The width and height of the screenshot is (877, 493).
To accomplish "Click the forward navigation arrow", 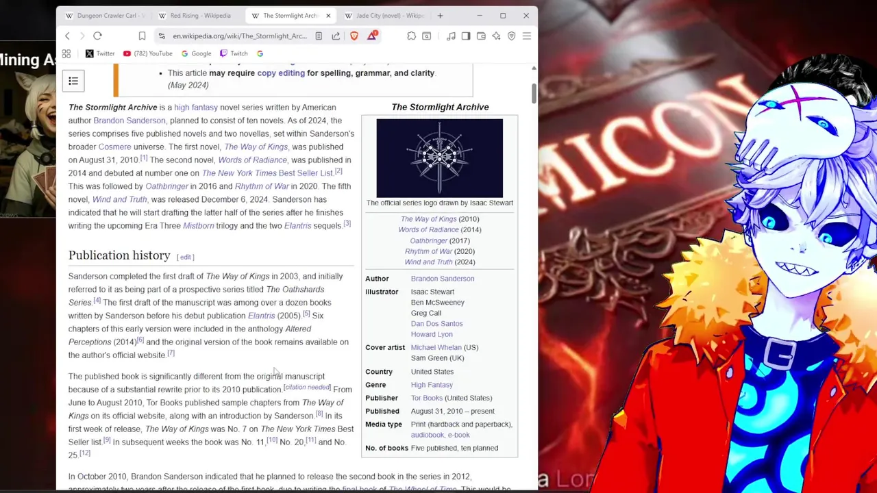I will pyautogui.click(x=82, y=36).
